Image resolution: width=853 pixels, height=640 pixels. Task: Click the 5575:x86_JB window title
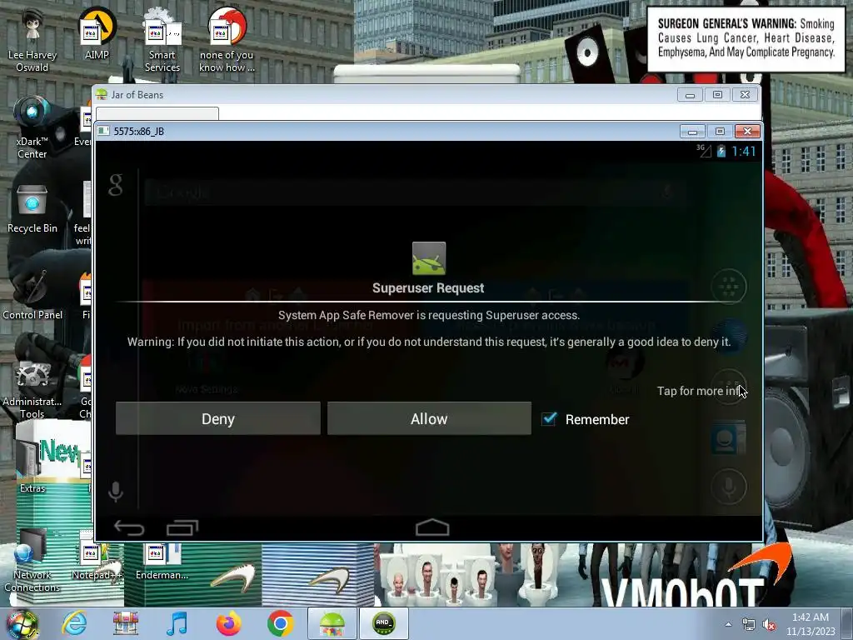(x=139, y=131)
